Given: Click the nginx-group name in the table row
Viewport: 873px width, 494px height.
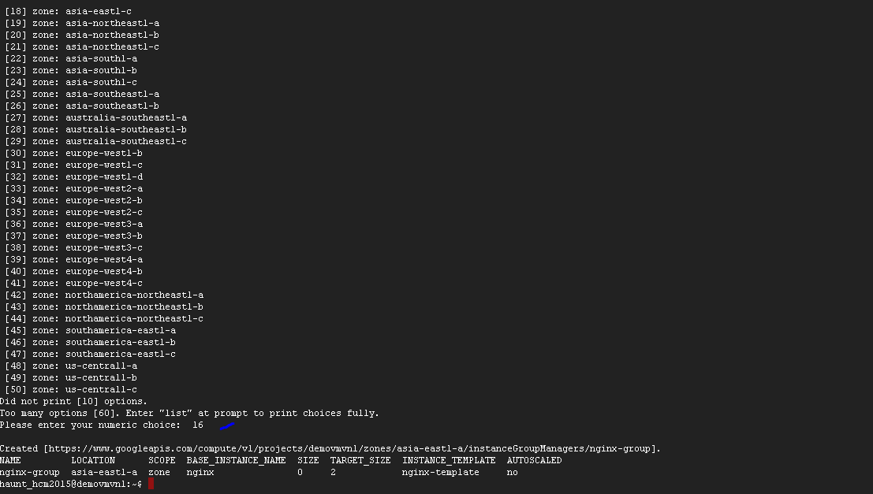Looking at the screenshot, I should point(30,472).
